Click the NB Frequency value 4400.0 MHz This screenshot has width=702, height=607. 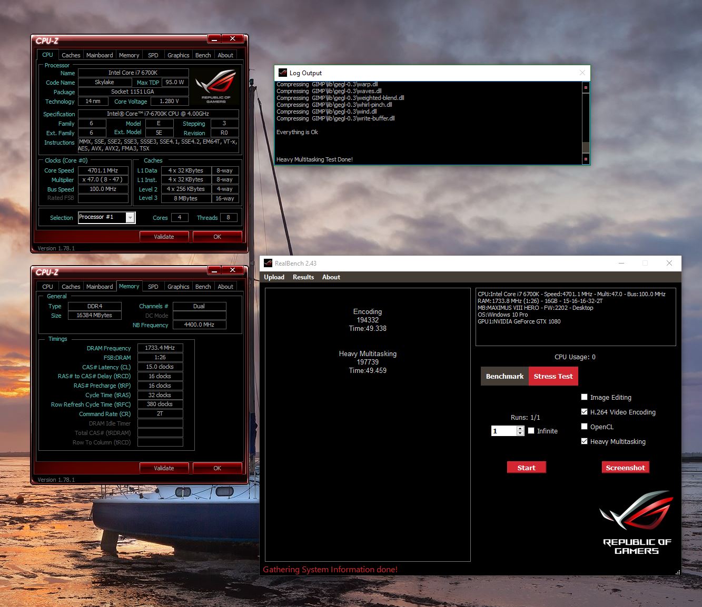tap(199, 325)
